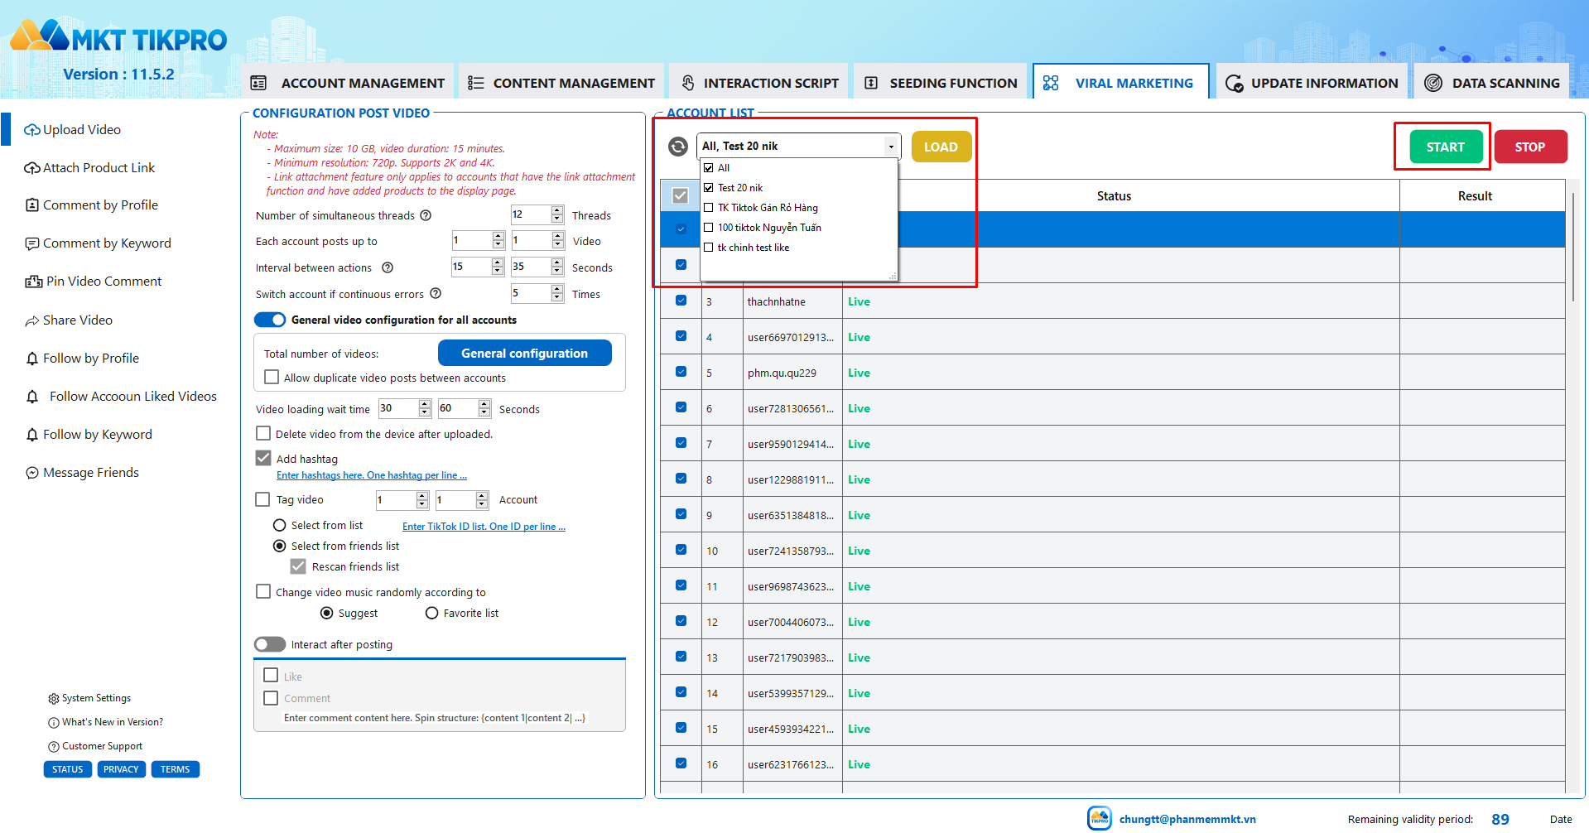Click the Follow by Profile bell icon
Image resolution: width=1589 pixels, height=833 pixels.
(x=32, y=359)
